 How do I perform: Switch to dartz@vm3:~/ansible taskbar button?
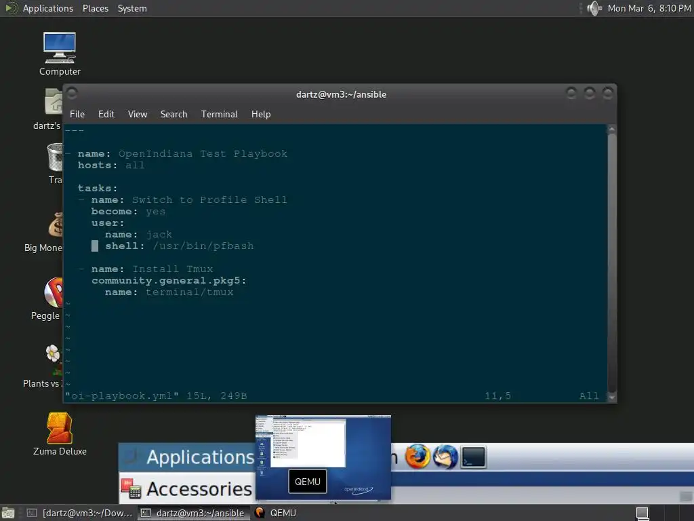(193, 513)
